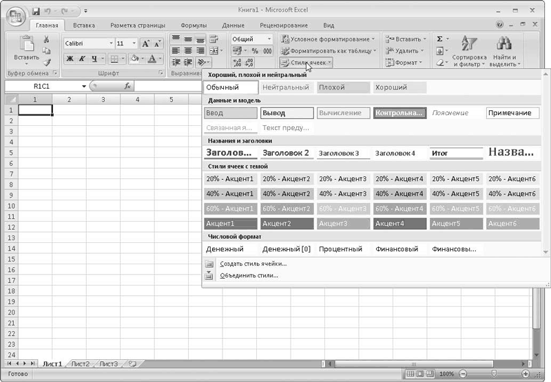Toggle italic К formatting

tap(81, 59)
